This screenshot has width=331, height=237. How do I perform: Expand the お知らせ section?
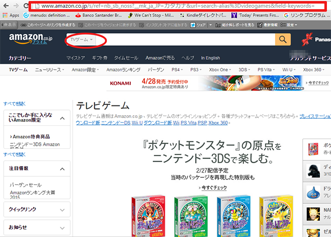37,227
